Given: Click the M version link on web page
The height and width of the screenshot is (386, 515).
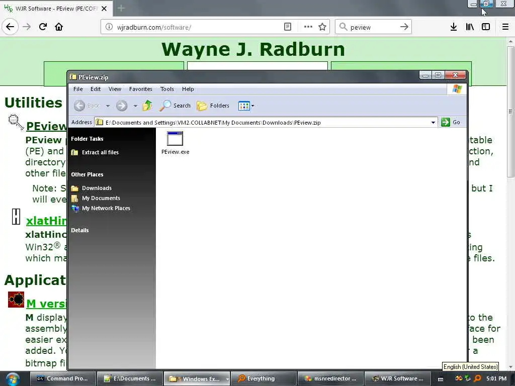Looking at the screenshot, I should coord(46,303).
